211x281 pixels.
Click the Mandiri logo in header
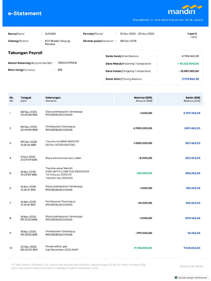(185, 10)
